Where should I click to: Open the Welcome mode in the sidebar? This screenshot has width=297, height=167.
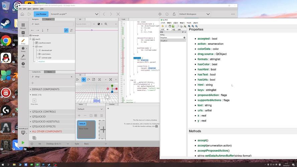click(x=23, y=26)
